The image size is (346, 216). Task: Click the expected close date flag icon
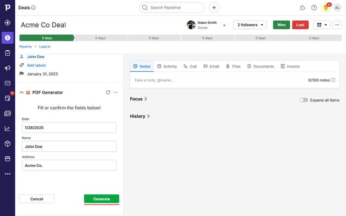(22, 73)
